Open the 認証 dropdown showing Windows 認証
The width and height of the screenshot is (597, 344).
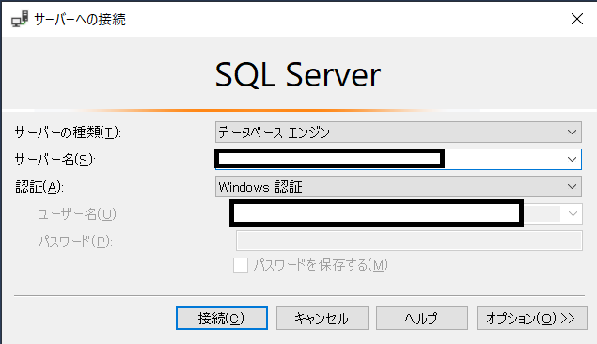(399, 187)
